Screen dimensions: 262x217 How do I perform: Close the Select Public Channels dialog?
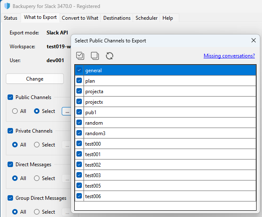[x=253, y=41]
